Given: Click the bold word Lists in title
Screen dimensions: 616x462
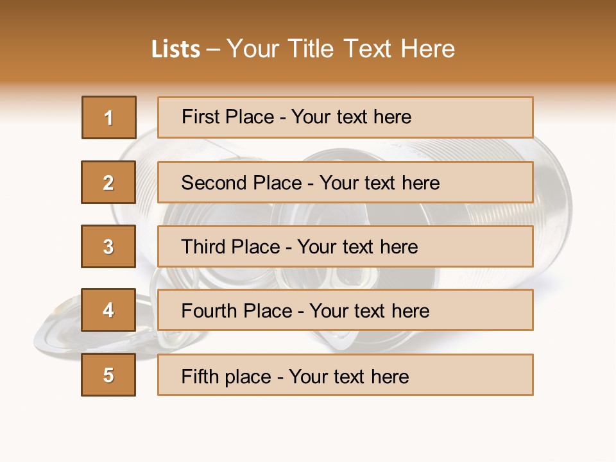Looking at the screenshot, I should pos(175,49).
